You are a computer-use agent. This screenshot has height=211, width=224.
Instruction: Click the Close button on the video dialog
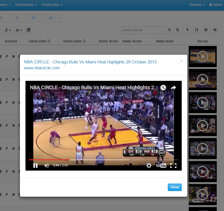(174, 187)
